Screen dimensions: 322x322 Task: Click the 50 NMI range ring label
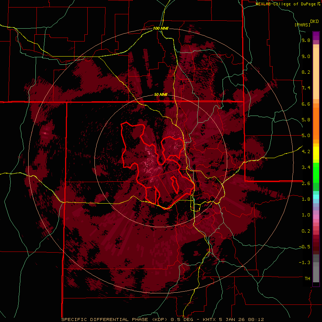pyautogui.click(x=161, y=95)
